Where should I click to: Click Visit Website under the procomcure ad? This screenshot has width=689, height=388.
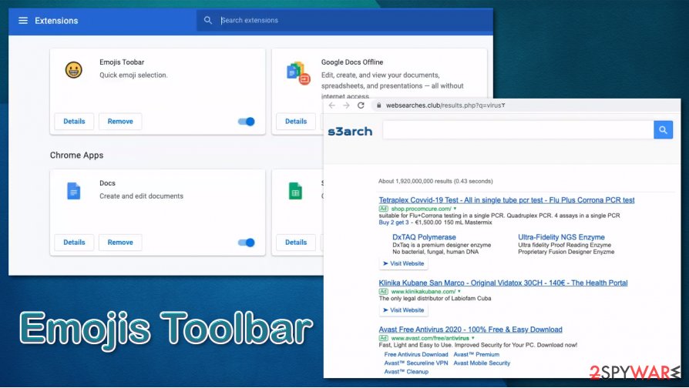click(403, 263)
